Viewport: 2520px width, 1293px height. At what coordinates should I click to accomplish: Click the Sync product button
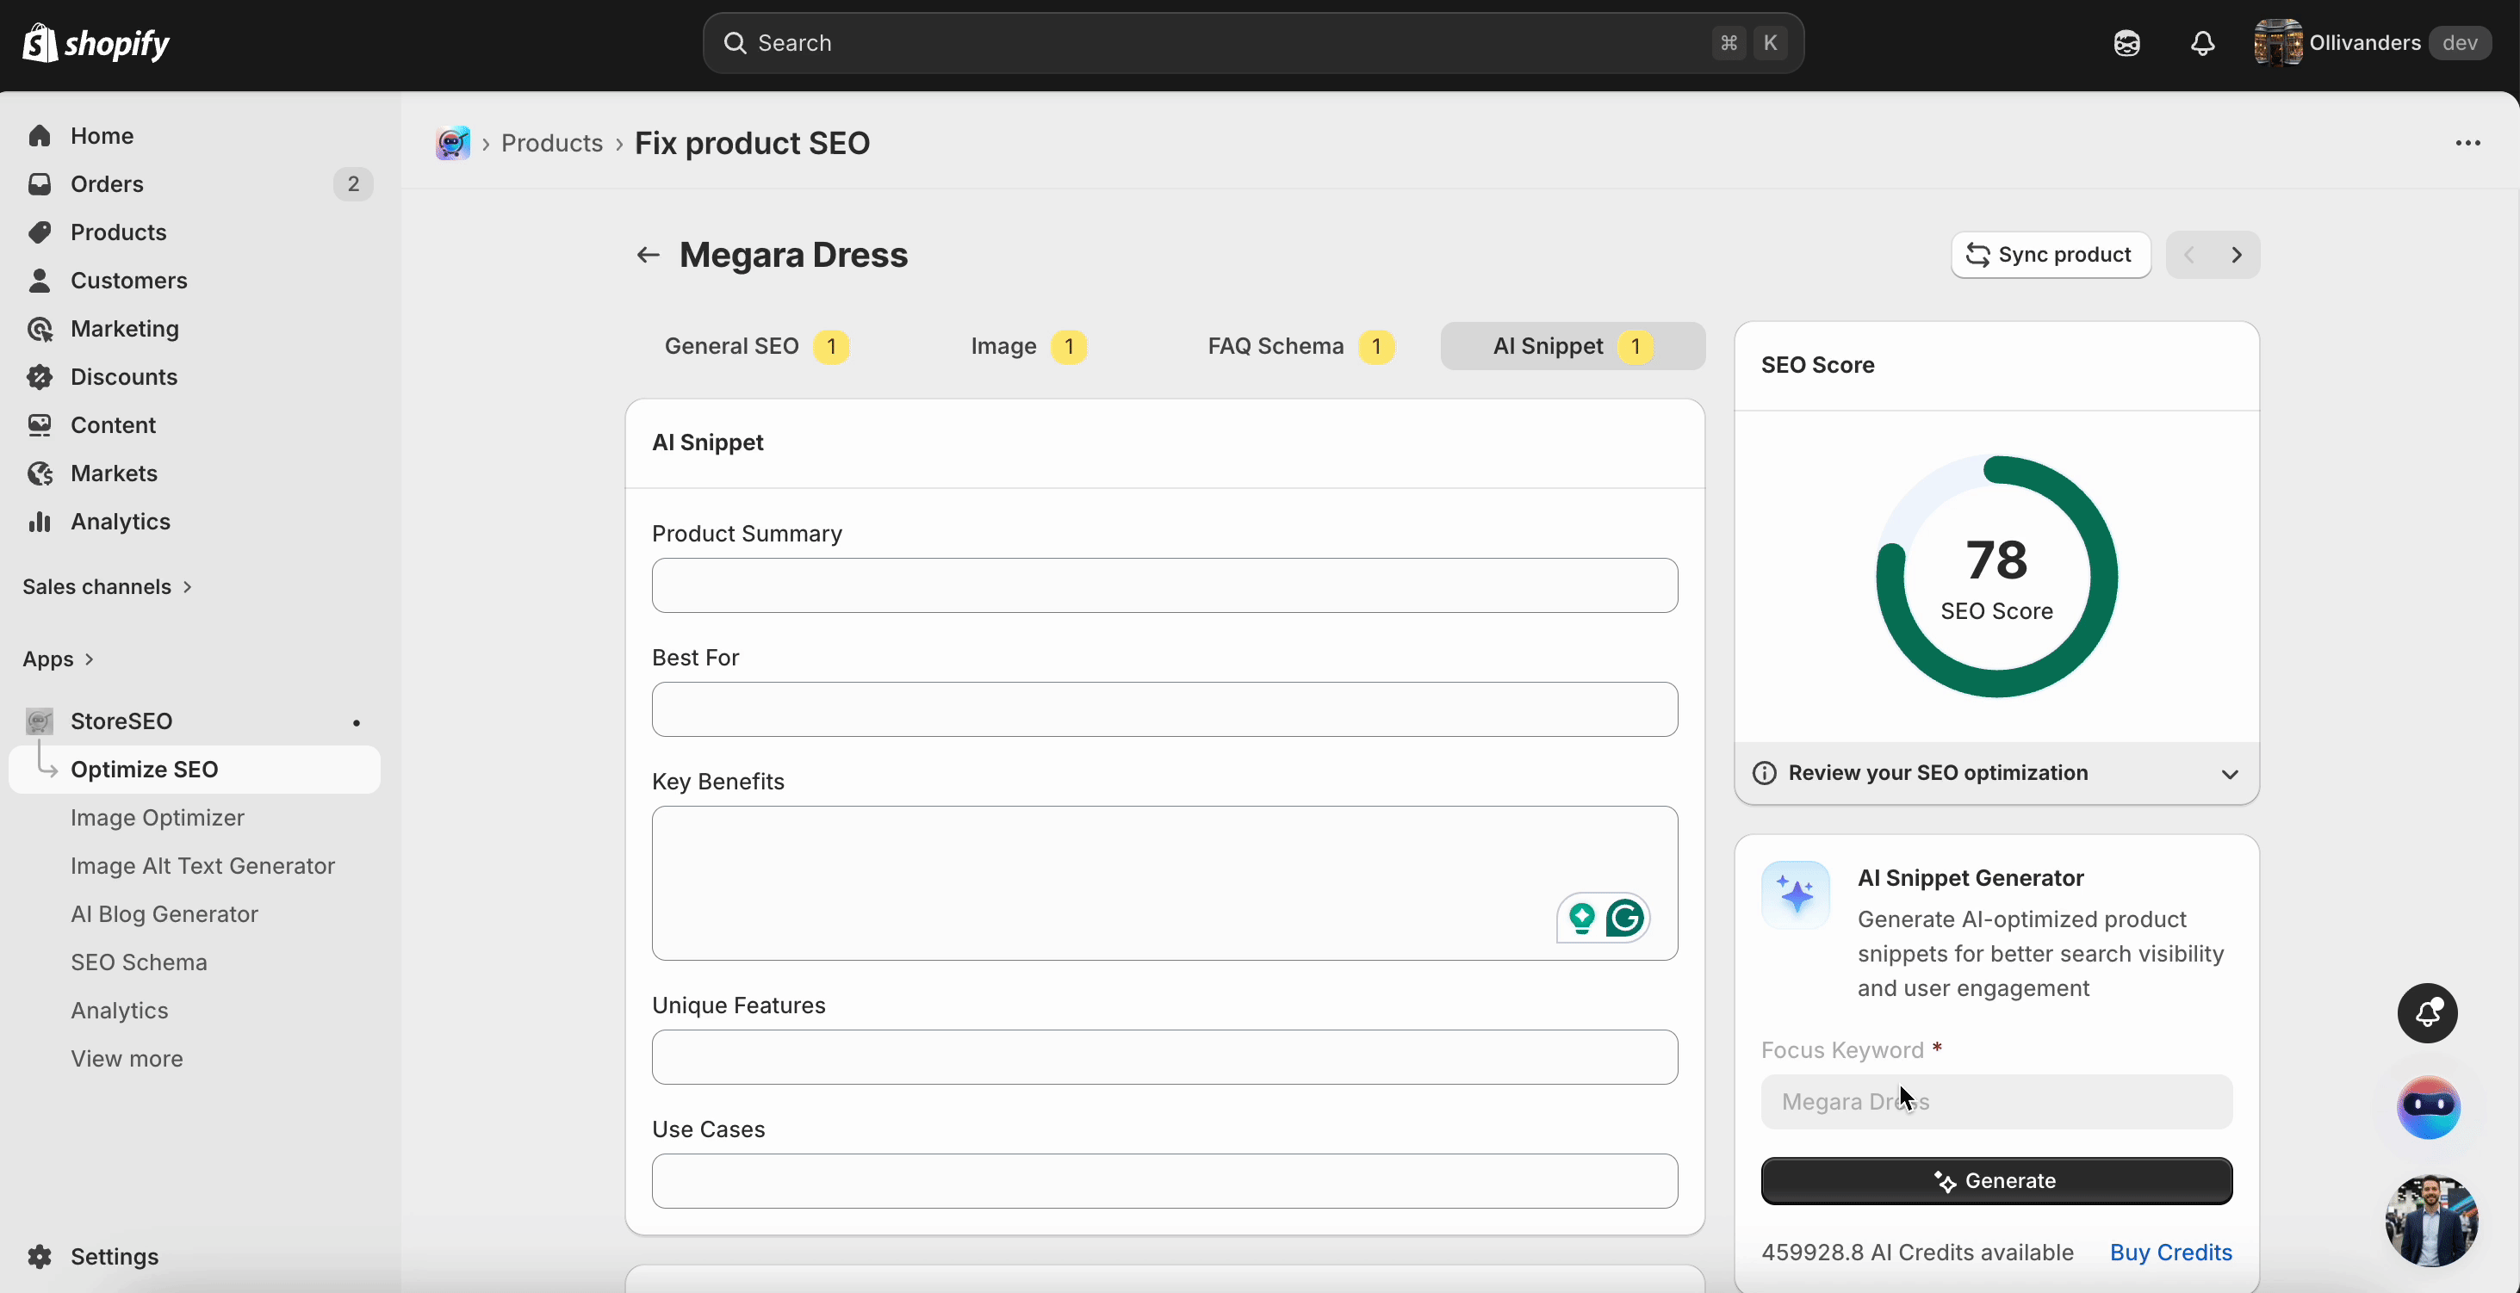[2051, 254]
